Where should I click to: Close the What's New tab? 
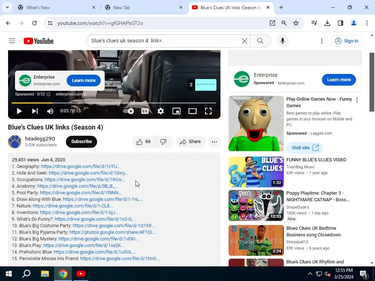[x=94, y=8]
